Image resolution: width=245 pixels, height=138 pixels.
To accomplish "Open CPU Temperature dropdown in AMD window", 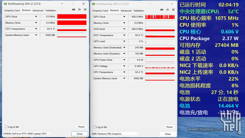I will pyautogui.click(x=124, y=72).
